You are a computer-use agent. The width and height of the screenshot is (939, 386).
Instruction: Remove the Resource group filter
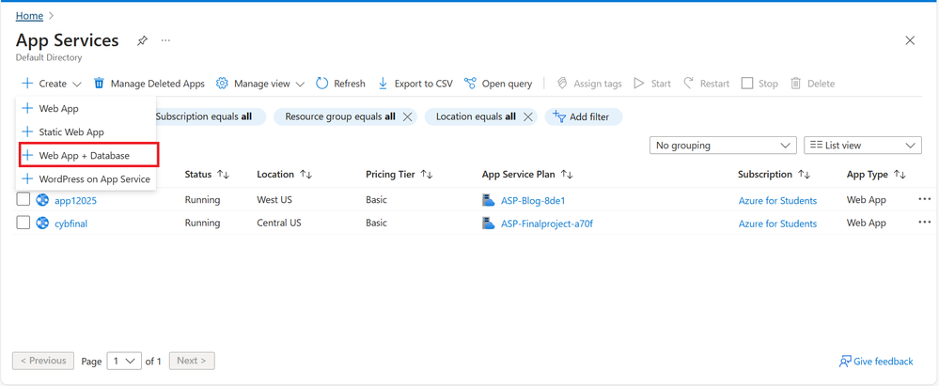(x=407, y=117)
